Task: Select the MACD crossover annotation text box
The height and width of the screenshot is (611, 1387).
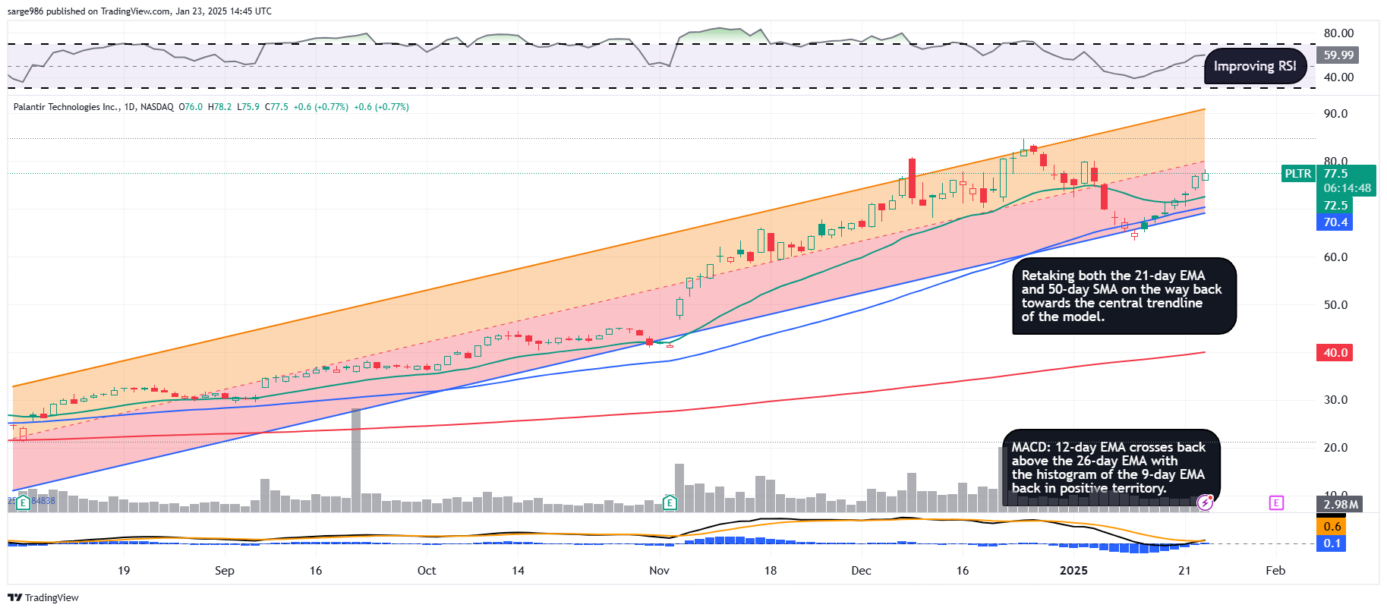Action: point(1110,468)
